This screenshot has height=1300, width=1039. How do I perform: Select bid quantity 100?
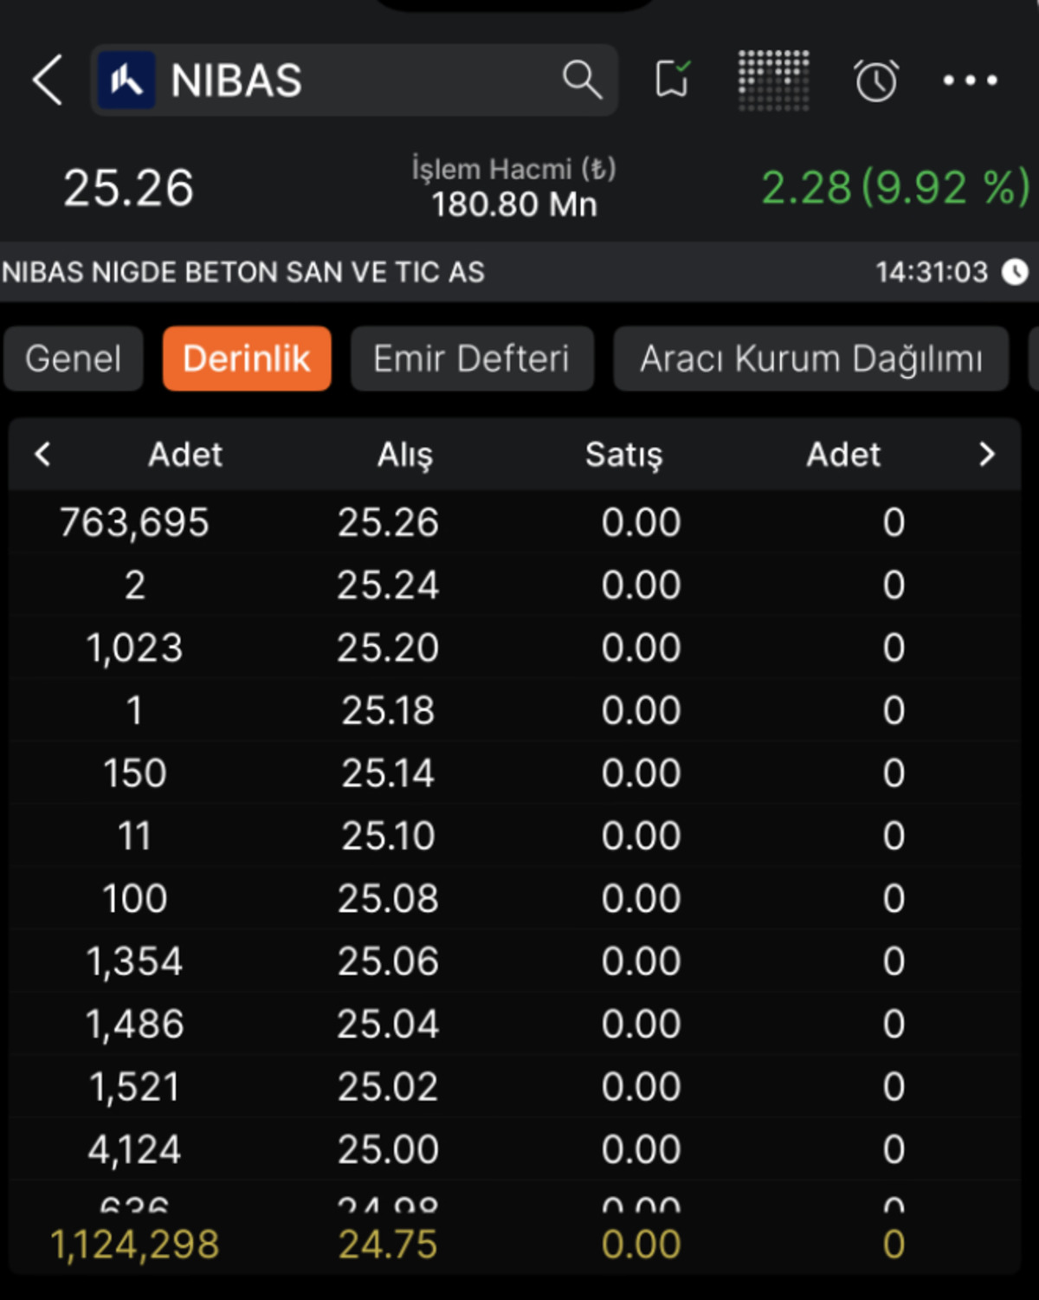tap(134, 898)
